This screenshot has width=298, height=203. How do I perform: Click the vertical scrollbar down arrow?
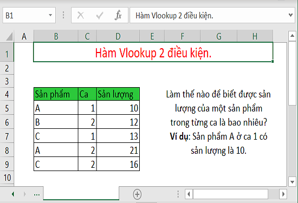coord(292,182)
